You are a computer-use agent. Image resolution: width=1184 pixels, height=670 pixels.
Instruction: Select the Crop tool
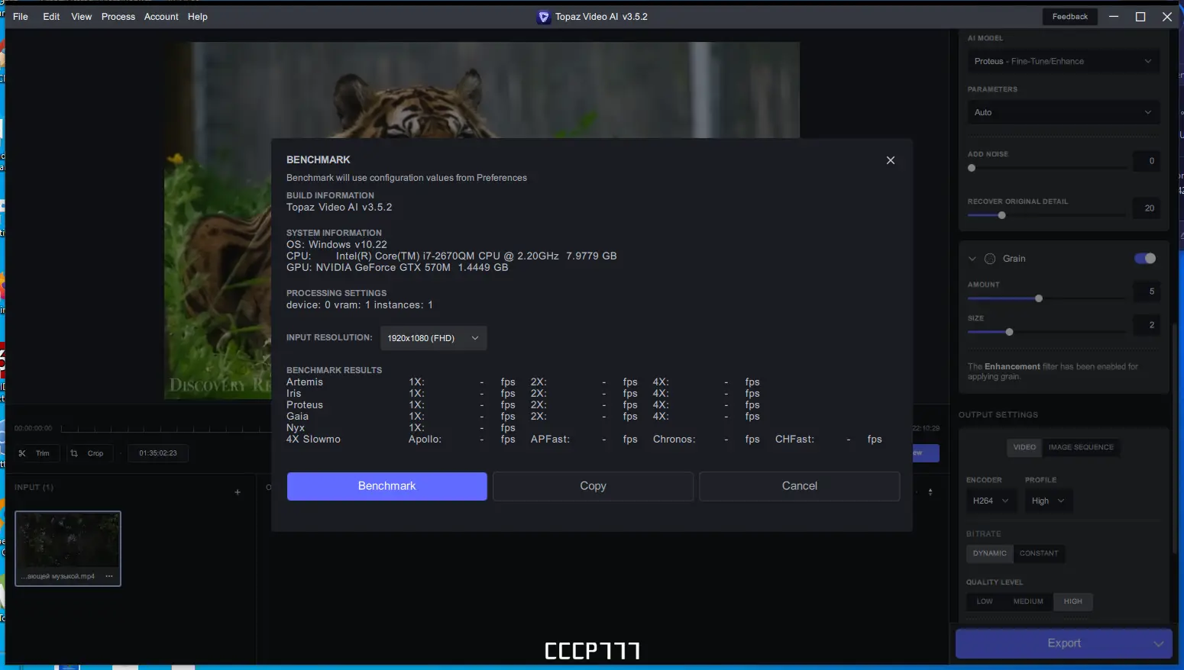[x=89, y=453]
